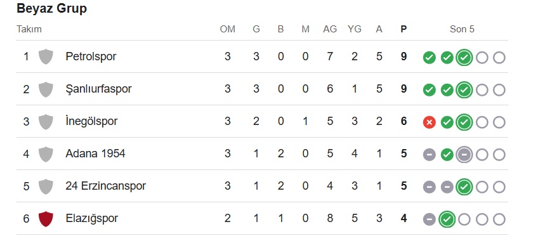The width and height of the screenshot is (533, 236).
Task: Click Şanlıurfaspor's highlighted latest win icon
Action: click(x=464, y=90)
